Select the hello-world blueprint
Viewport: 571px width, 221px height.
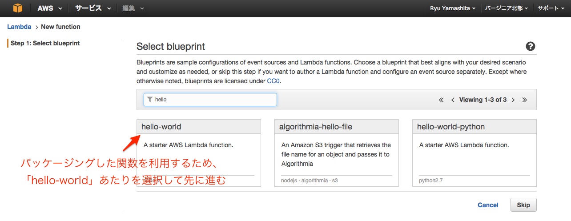[x=198, y=153]
